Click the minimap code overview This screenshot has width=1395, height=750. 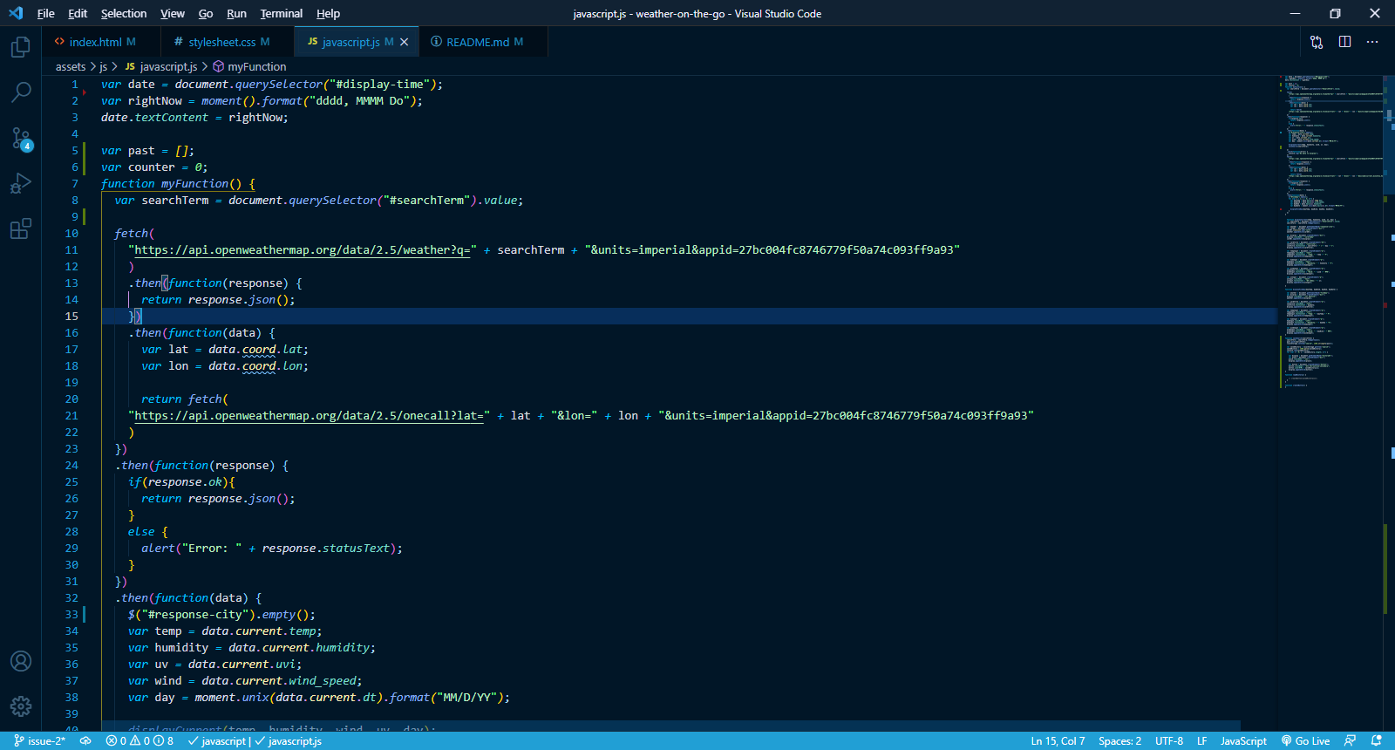(x=1331, y=231)
